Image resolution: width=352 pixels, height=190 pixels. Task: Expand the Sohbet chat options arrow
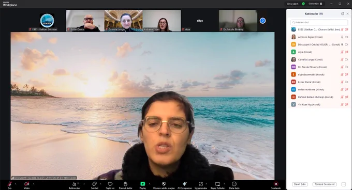pyautogui.click(x=100, y=184)
